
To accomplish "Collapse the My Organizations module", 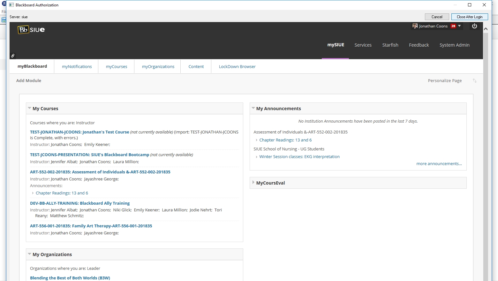I will tap(29, 254).
